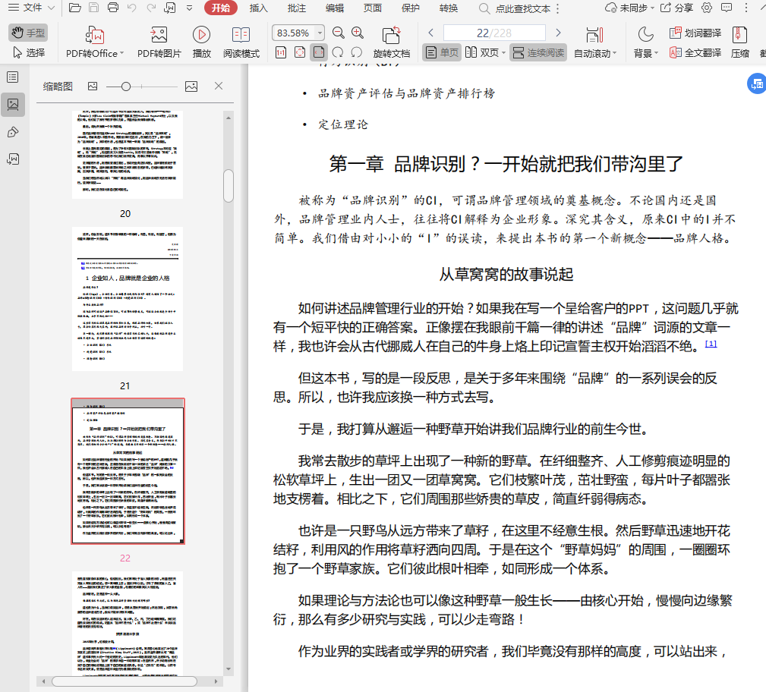Viewport: 766px width, 692px height.
Task: Switch to double page view (双页)
Action: click(482, 52)
